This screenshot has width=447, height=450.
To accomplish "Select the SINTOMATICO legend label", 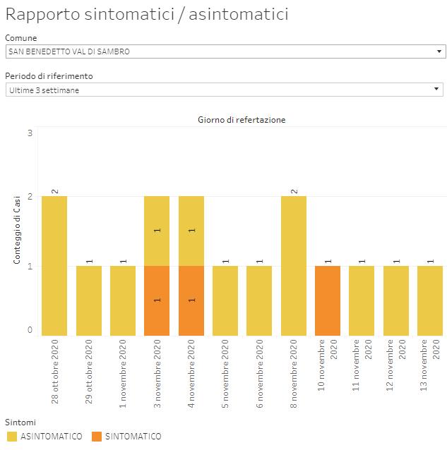I will click(x=133, y=437).
